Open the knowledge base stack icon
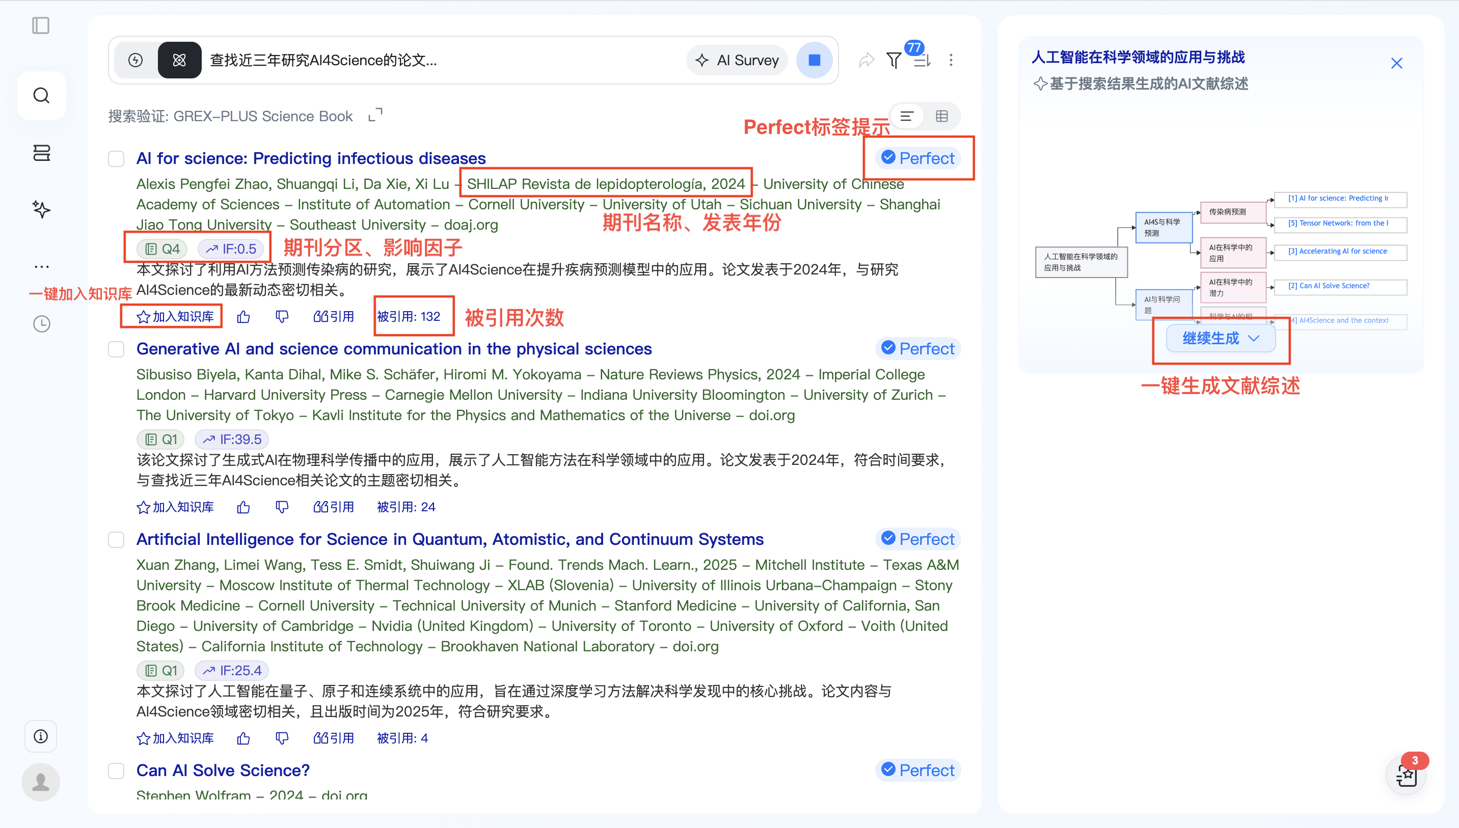 (x=42, y=152)
